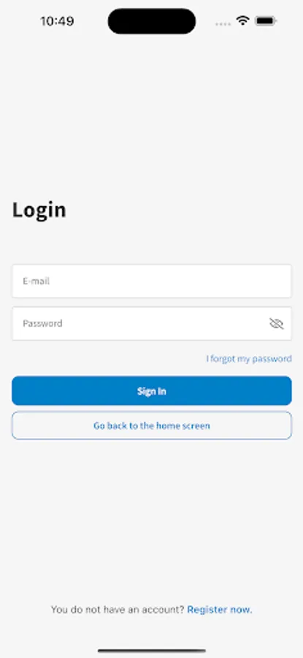
Task: Click the blue Sign In button
Action: (152, 390)
